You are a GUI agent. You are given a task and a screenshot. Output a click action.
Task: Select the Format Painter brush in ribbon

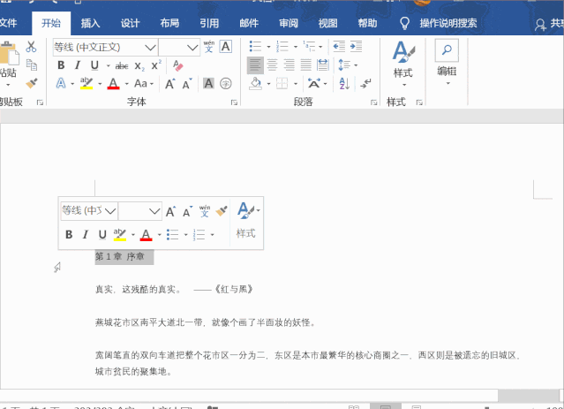[32, 84]
